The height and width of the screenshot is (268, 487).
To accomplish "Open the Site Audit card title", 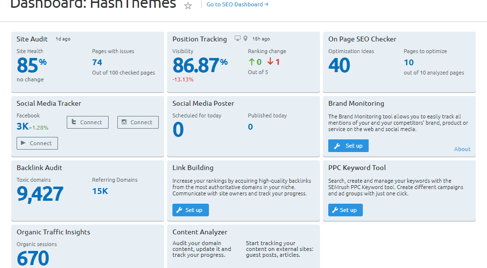I will point(32,39).
